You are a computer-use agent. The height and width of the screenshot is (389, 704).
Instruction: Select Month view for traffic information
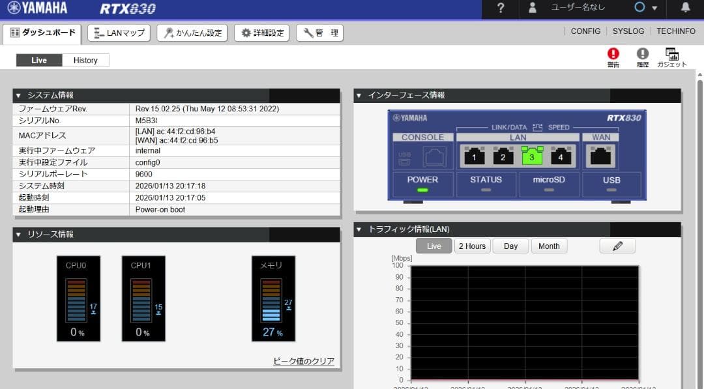[550, 246]
